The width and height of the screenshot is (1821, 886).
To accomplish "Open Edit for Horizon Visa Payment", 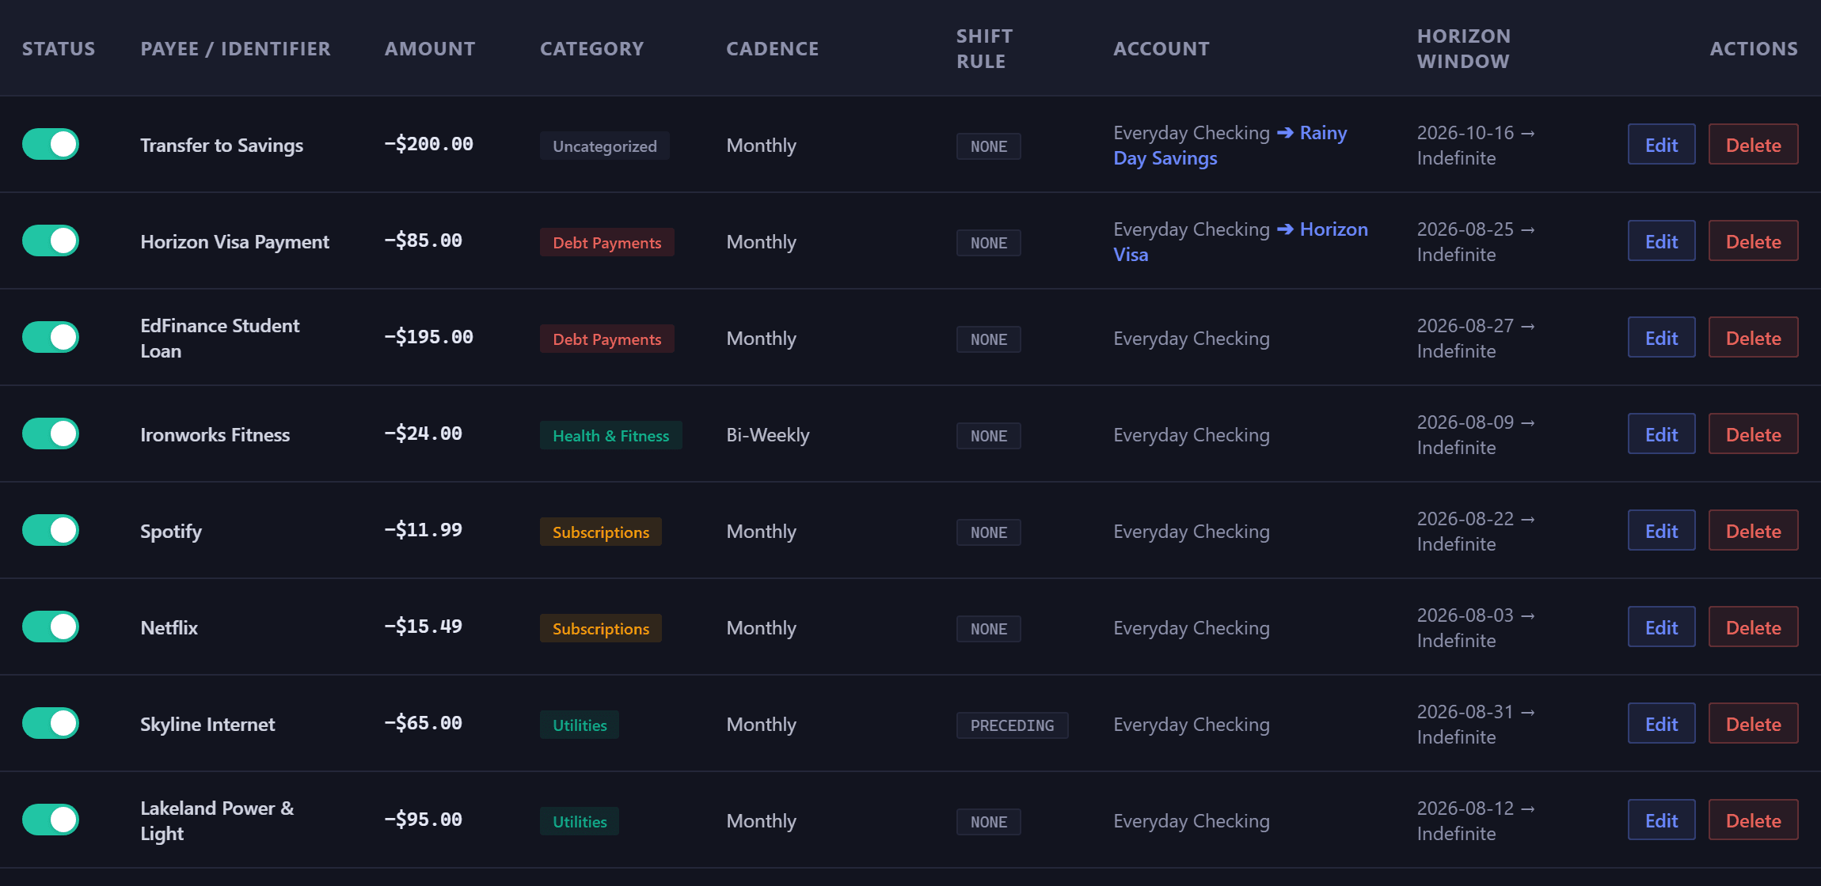I will pyautogui.click(x=1661, y=240).
